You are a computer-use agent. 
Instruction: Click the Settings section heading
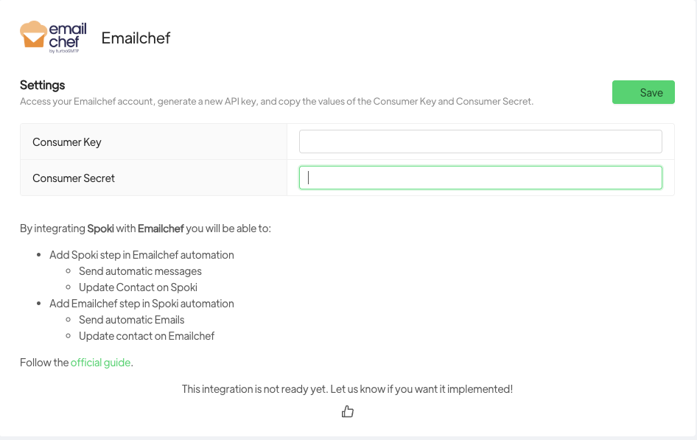43,85
